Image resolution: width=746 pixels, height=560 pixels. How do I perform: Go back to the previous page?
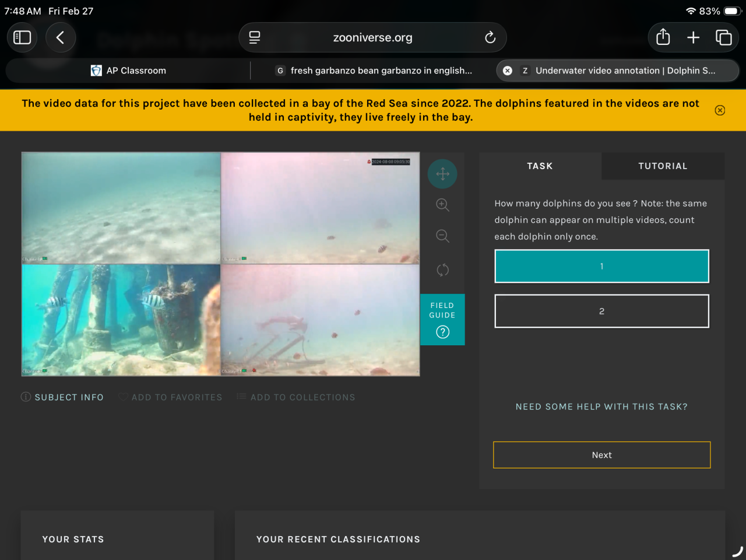tap(61, 37)
